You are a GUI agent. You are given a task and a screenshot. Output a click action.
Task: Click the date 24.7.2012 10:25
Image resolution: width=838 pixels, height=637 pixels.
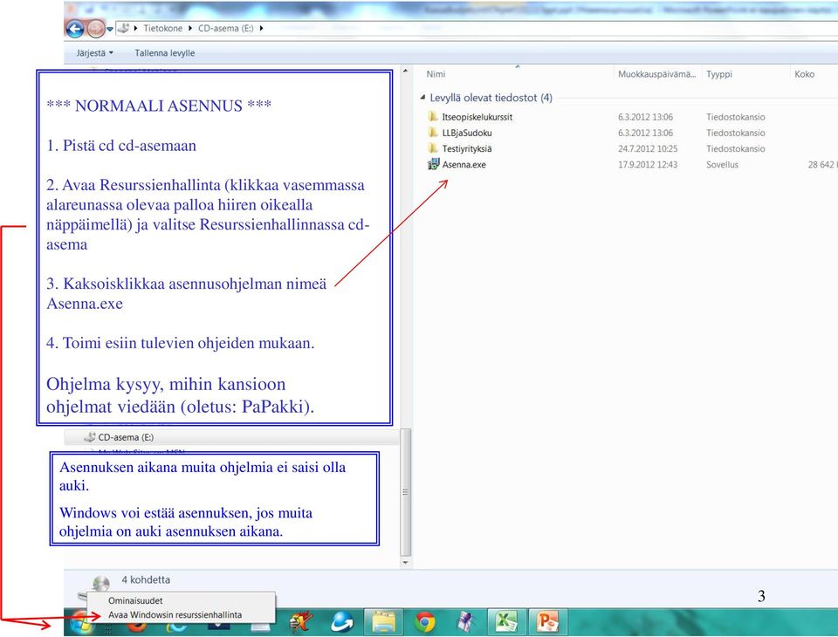[x=648, y=149]
